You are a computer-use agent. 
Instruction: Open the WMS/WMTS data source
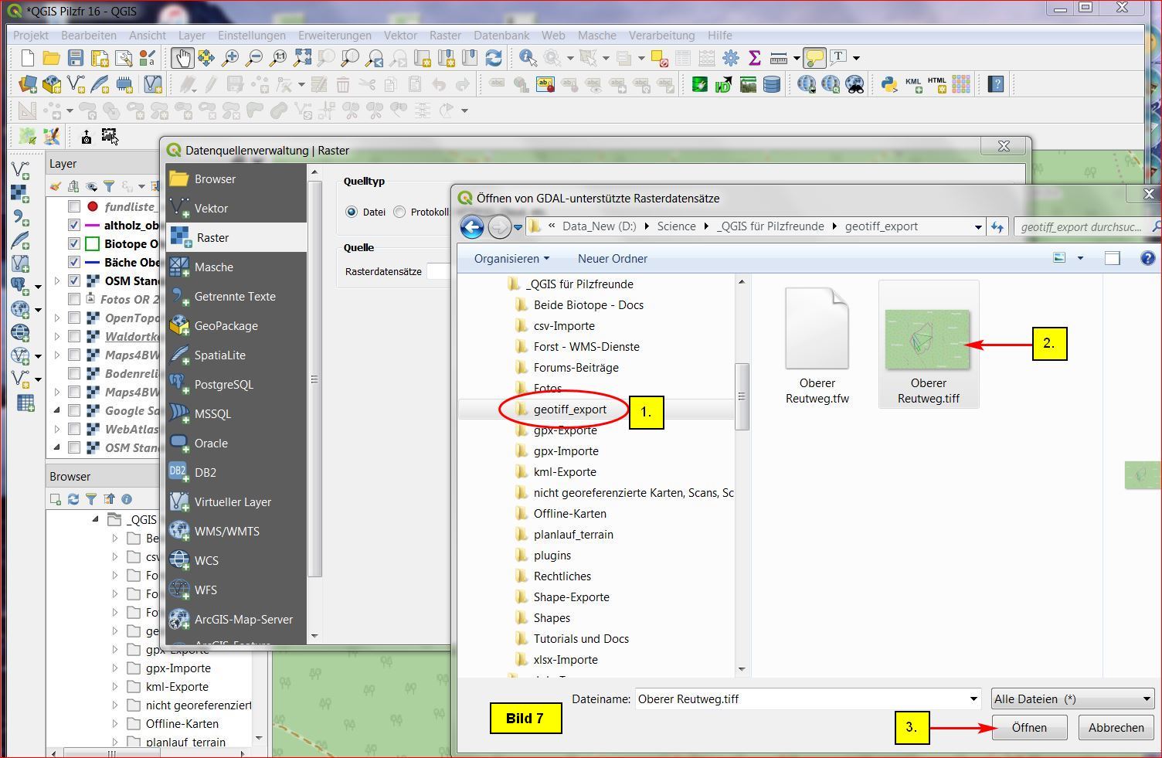point(226,532)
